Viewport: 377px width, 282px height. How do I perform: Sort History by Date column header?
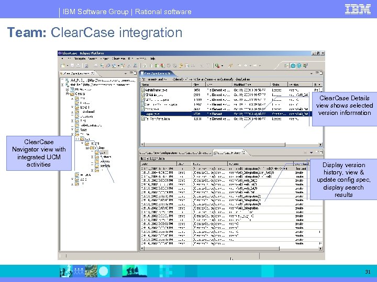tap(159, 164)
